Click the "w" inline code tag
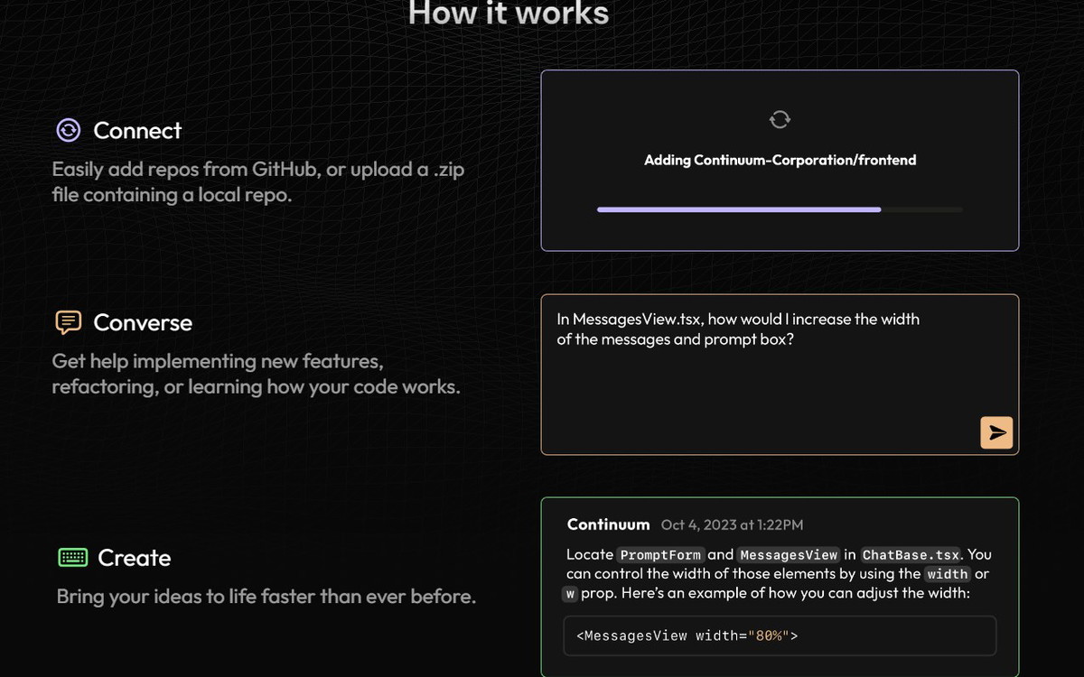The height and width of the screenshot is (677, 1084). 571,595
